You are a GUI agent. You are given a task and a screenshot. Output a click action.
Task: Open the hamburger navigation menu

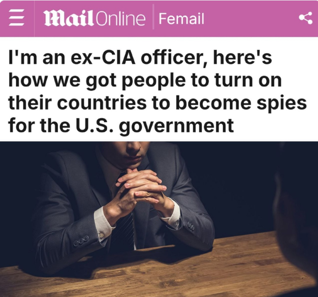(x=17, y=19)
